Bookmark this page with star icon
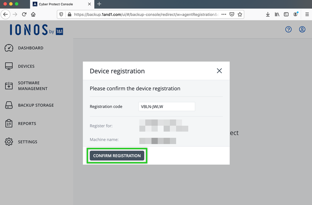Screen dimensions: 312x205 240,15
